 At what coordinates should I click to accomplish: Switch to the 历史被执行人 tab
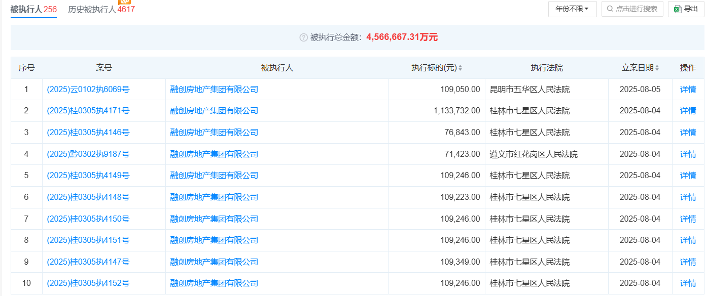101,9
